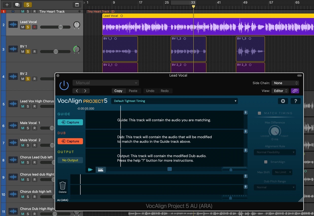
Task: Open VocAlign settings gear
Action: tap(283, 101)
